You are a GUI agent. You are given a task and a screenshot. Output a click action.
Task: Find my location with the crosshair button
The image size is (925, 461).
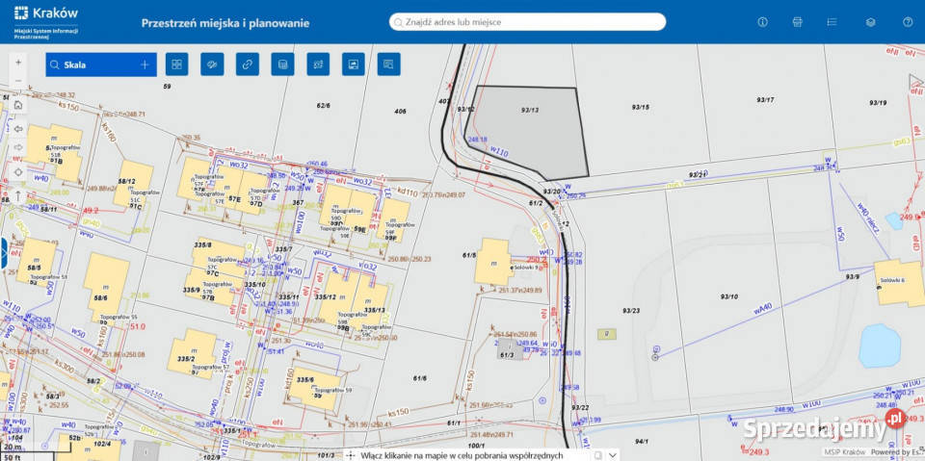(18, 172)
